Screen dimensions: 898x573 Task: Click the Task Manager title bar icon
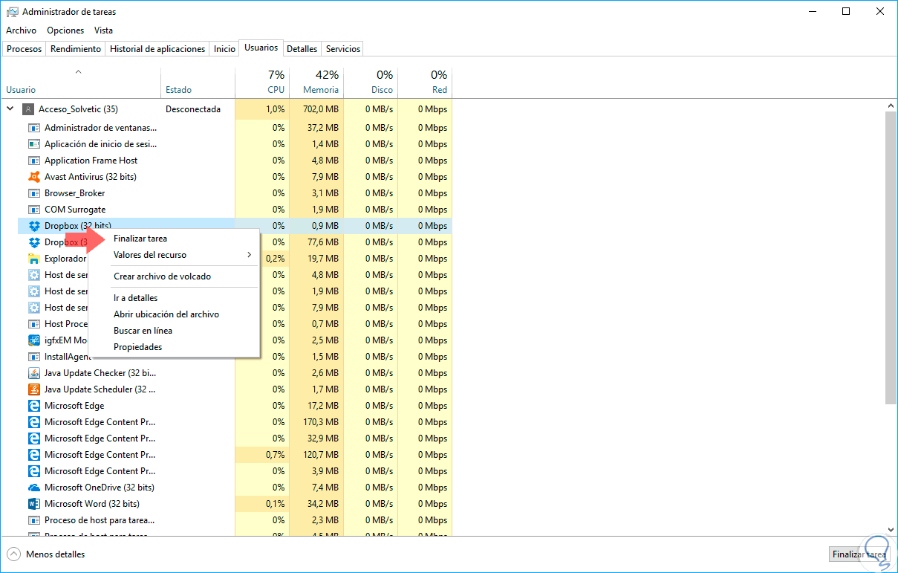point(12,12)
